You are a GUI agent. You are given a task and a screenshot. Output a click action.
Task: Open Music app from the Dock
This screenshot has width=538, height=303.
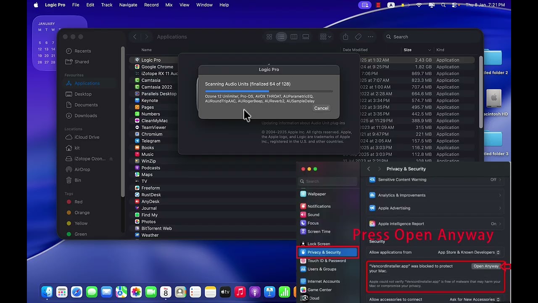240,292
